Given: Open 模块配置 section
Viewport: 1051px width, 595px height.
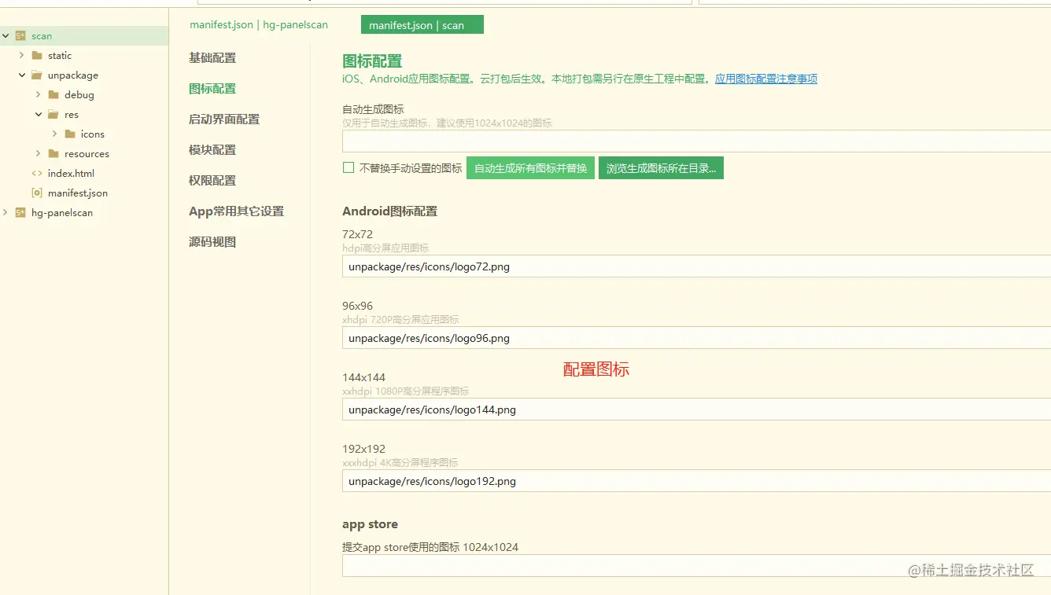Looking at the screenshot, I should [x=212, y=150].
